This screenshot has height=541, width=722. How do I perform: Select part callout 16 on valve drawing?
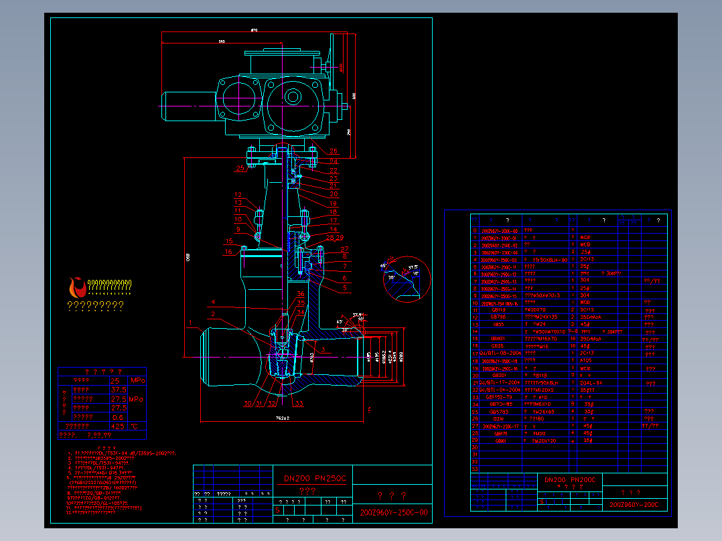point(229,252)
